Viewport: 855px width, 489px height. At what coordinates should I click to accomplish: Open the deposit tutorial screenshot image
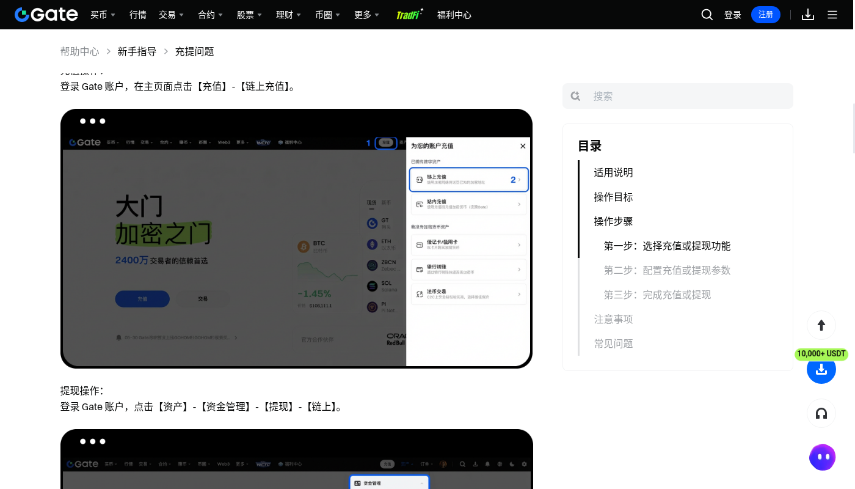(297, 238)
